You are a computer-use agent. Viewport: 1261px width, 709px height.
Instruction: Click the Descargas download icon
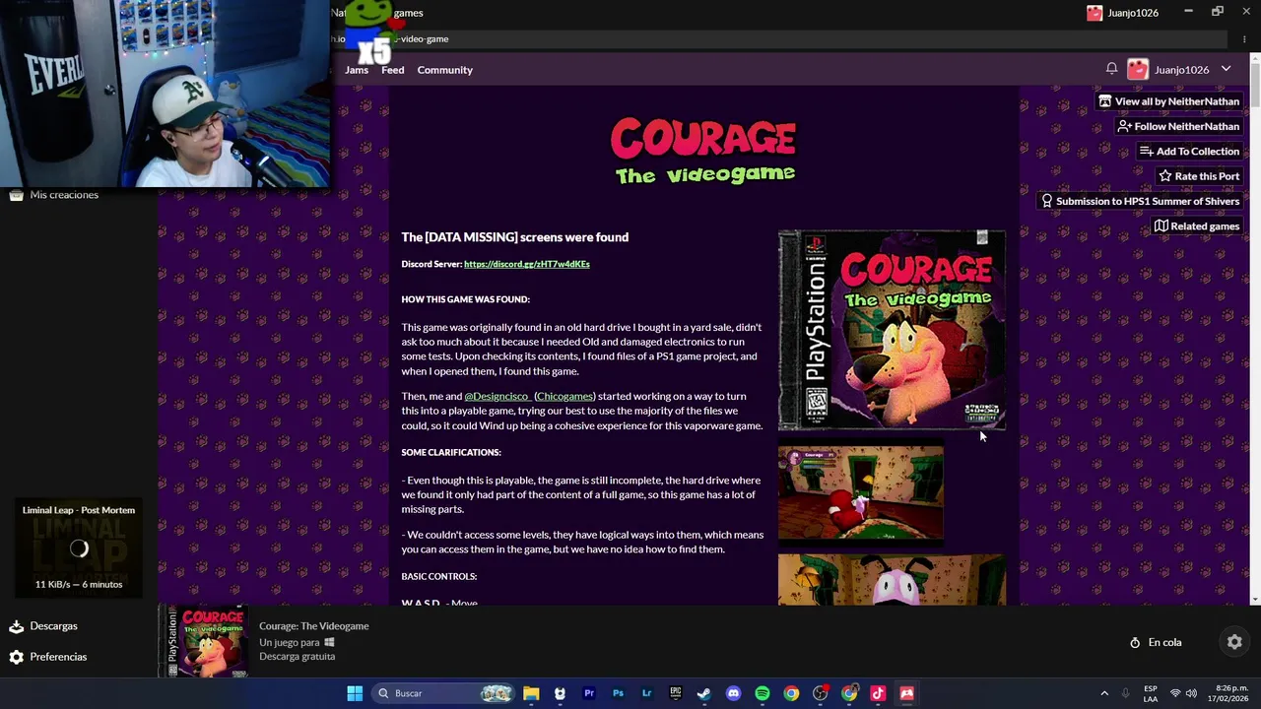[x=16, y=626]
